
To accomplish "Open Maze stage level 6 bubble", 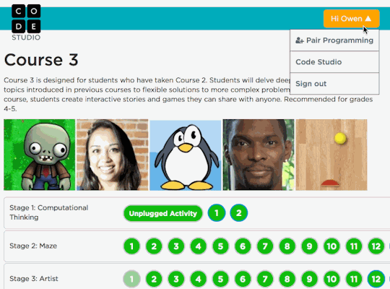I will (243, 246).
